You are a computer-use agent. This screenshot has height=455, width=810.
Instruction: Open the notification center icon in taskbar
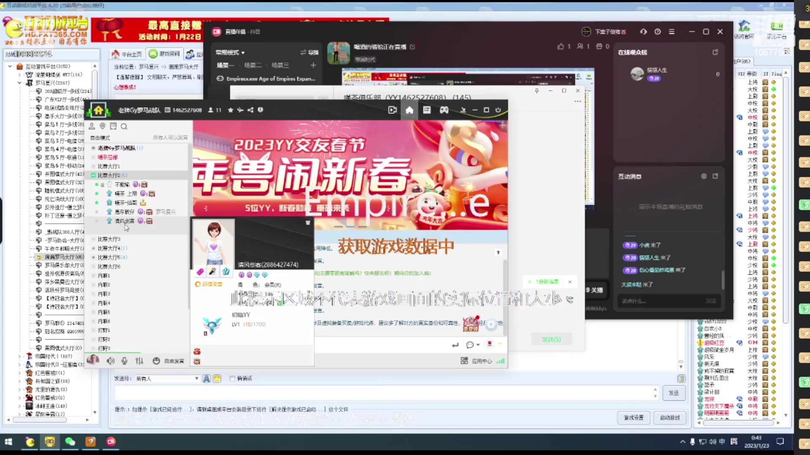780,442
